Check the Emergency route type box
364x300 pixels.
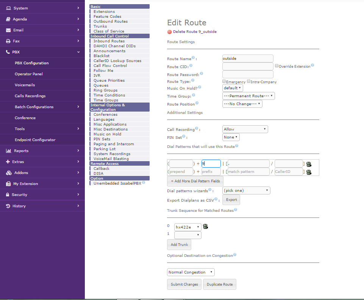point(224,81)
